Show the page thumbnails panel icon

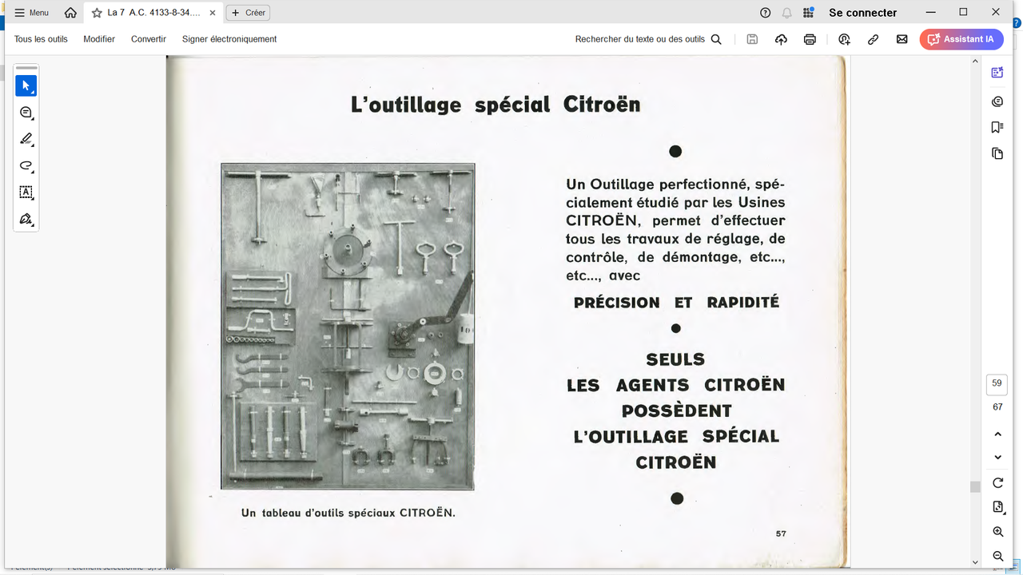pyautogui.click(x=997, y=153)
